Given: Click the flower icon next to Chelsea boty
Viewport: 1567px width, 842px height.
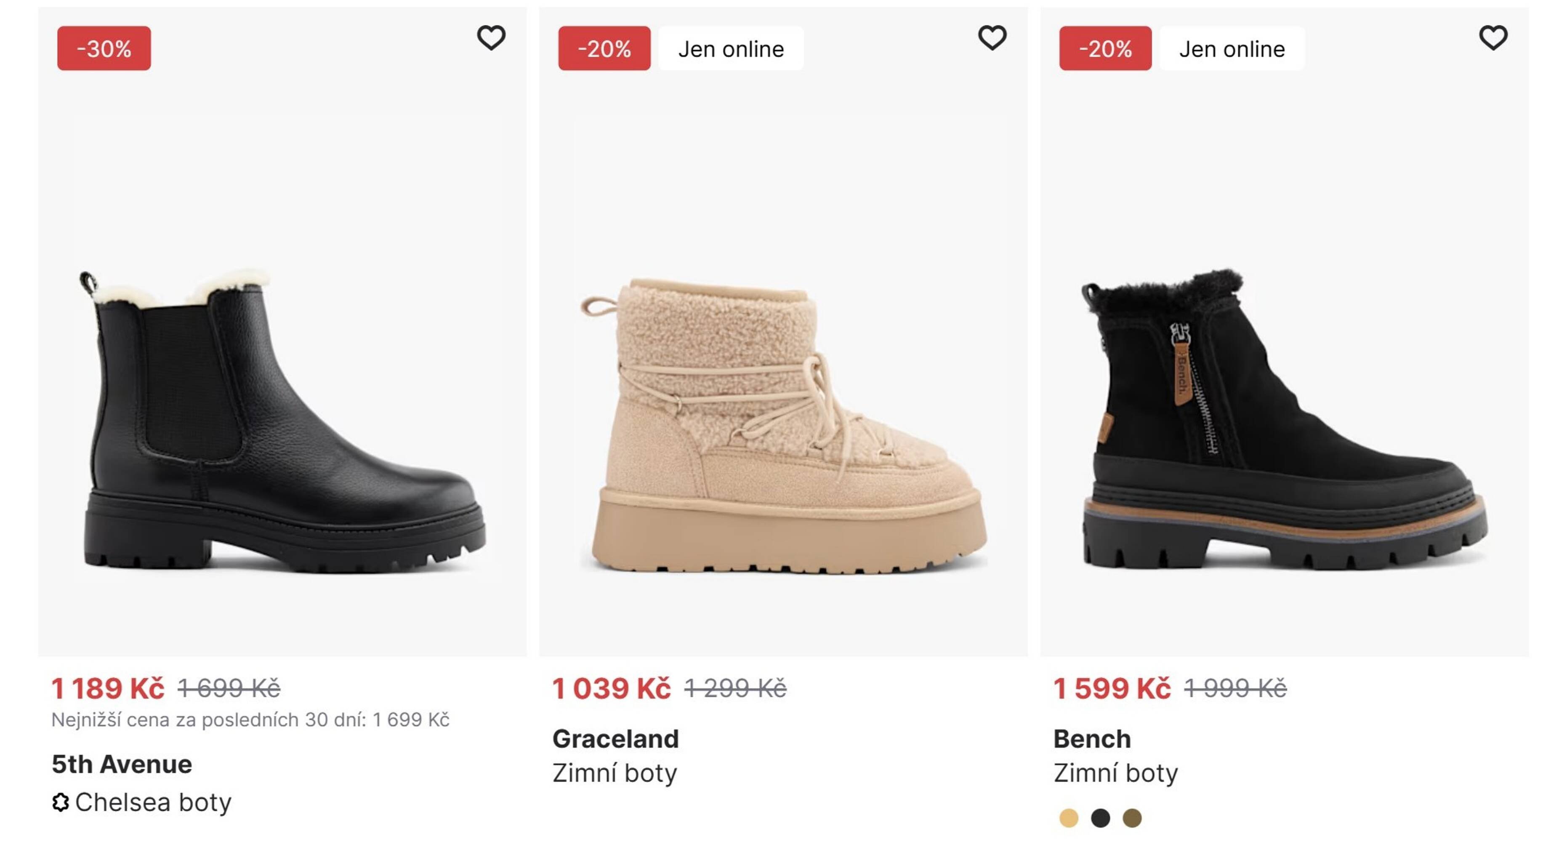Looking at the screenshot, I should [x=60, y=802].
